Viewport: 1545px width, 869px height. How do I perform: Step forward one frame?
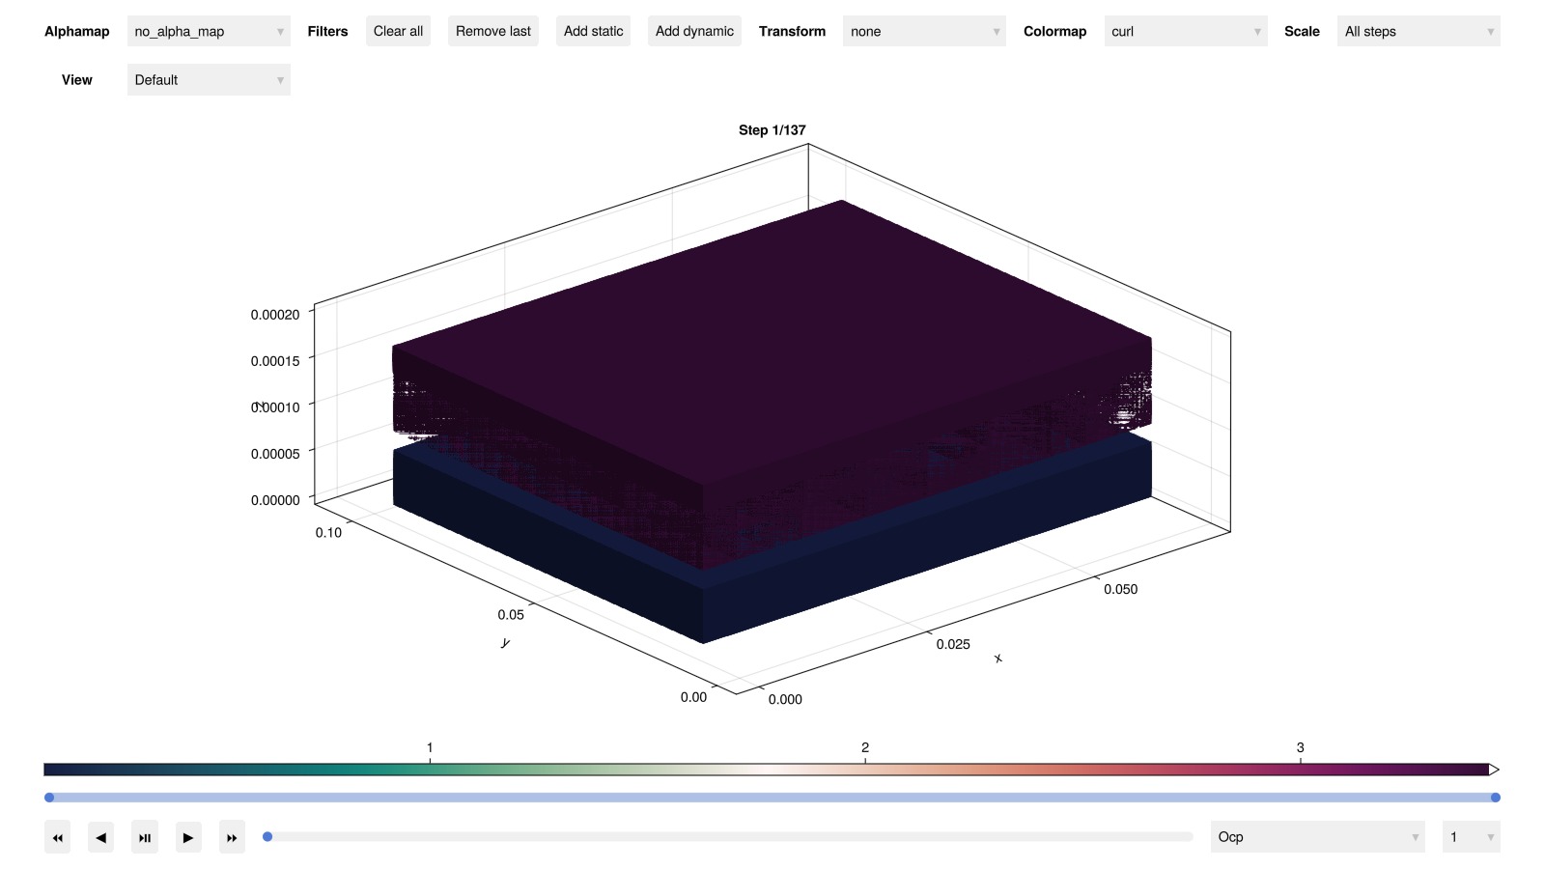[188, 837]
